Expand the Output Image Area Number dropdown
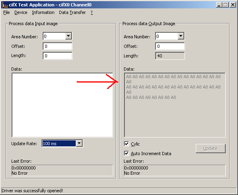This screenshot has width=238, height=195. click(181, 36)
